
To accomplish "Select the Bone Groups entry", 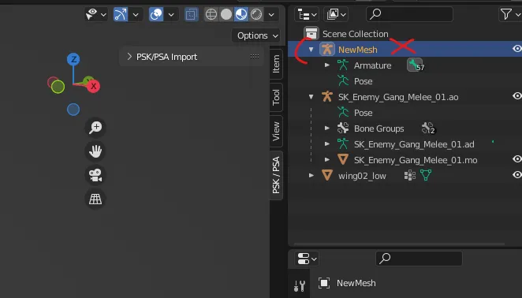I will 378,129.
